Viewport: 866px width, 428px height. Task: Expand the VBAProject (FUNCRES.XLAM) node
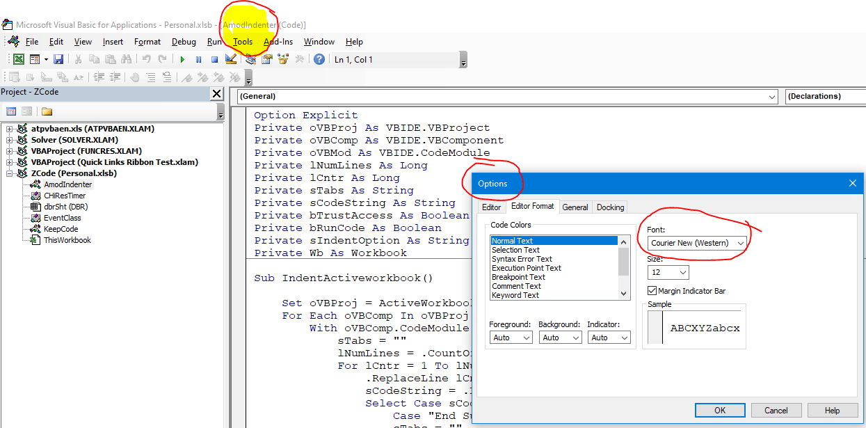(9, 151)
